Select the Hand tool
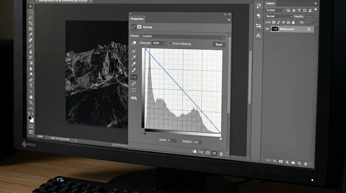The width and height of the screenshot is (346, 193). [31, 97]
